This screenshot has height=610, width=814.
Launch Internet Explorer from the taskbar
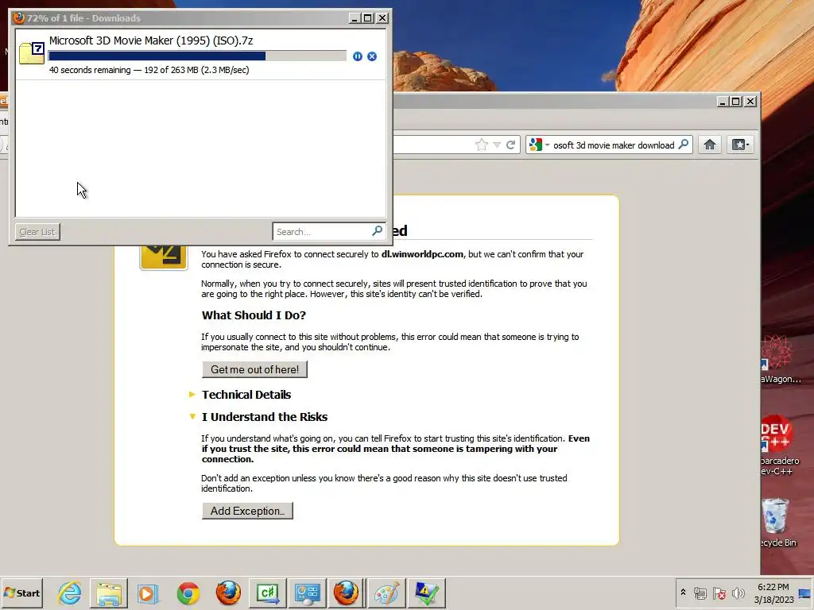pyautogui.click(x=70, y=593)
